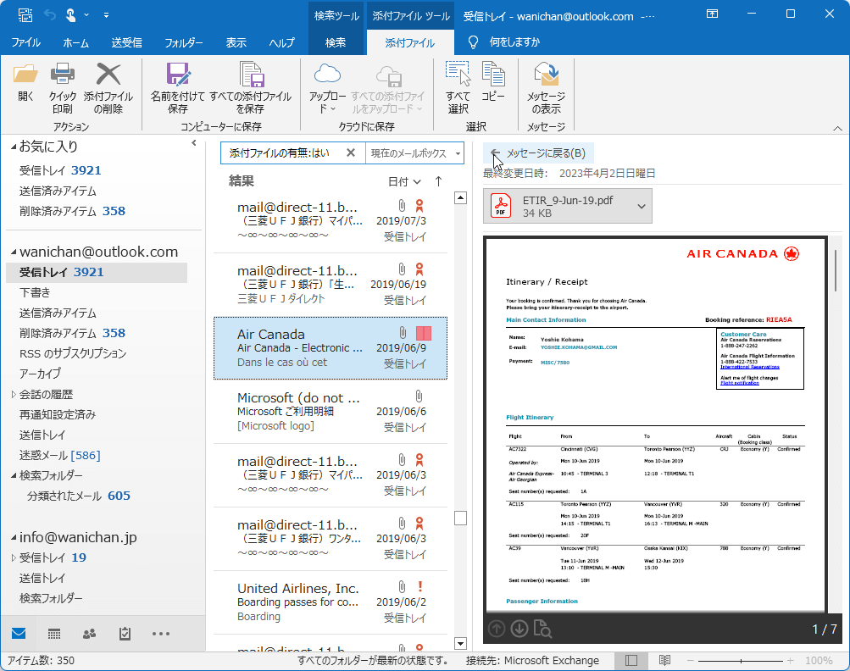Click the Save As floppy disk icon
This screenshot has width=850, height=671.
click(178, 75)
